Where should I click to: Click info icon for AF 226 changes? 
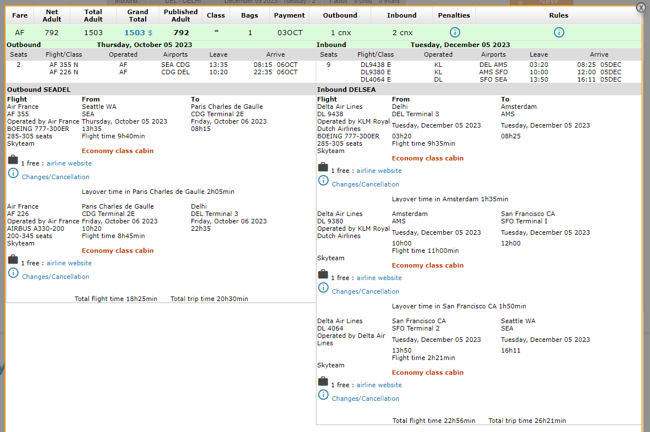pyautogui.click(x=13, y=273)
